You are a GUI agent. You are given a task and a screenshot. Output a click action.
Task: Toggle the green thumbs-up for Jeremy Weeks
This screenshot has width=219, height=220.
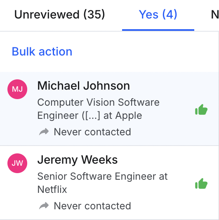[x=201, y=184]
